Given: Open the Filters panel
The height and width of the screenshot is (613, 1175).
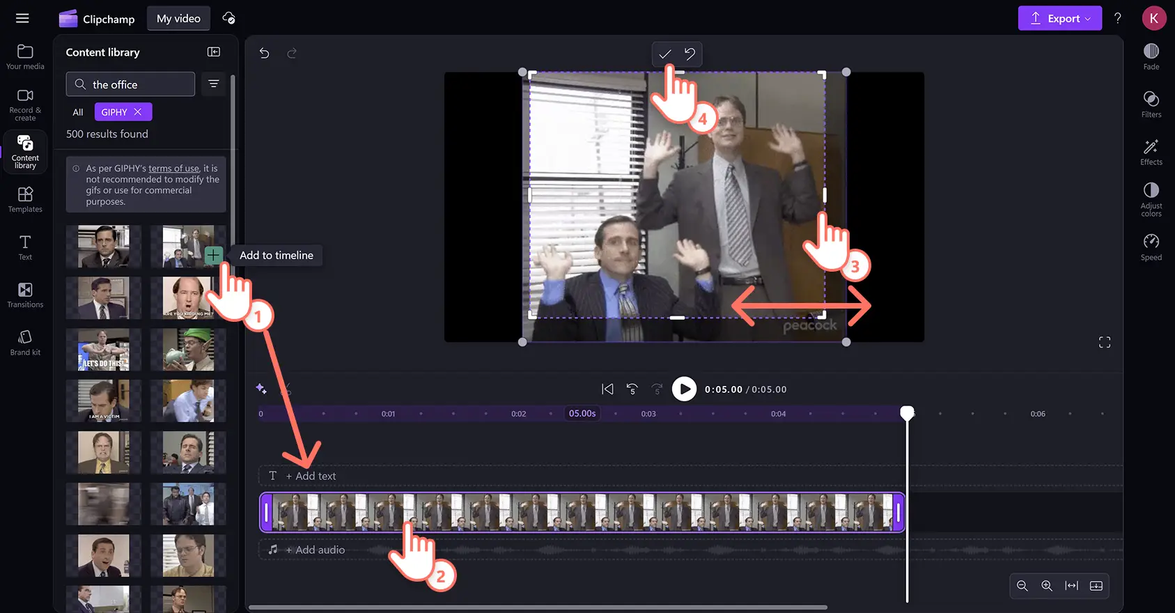Looking at the screenshot, I should click(1151, 104).
